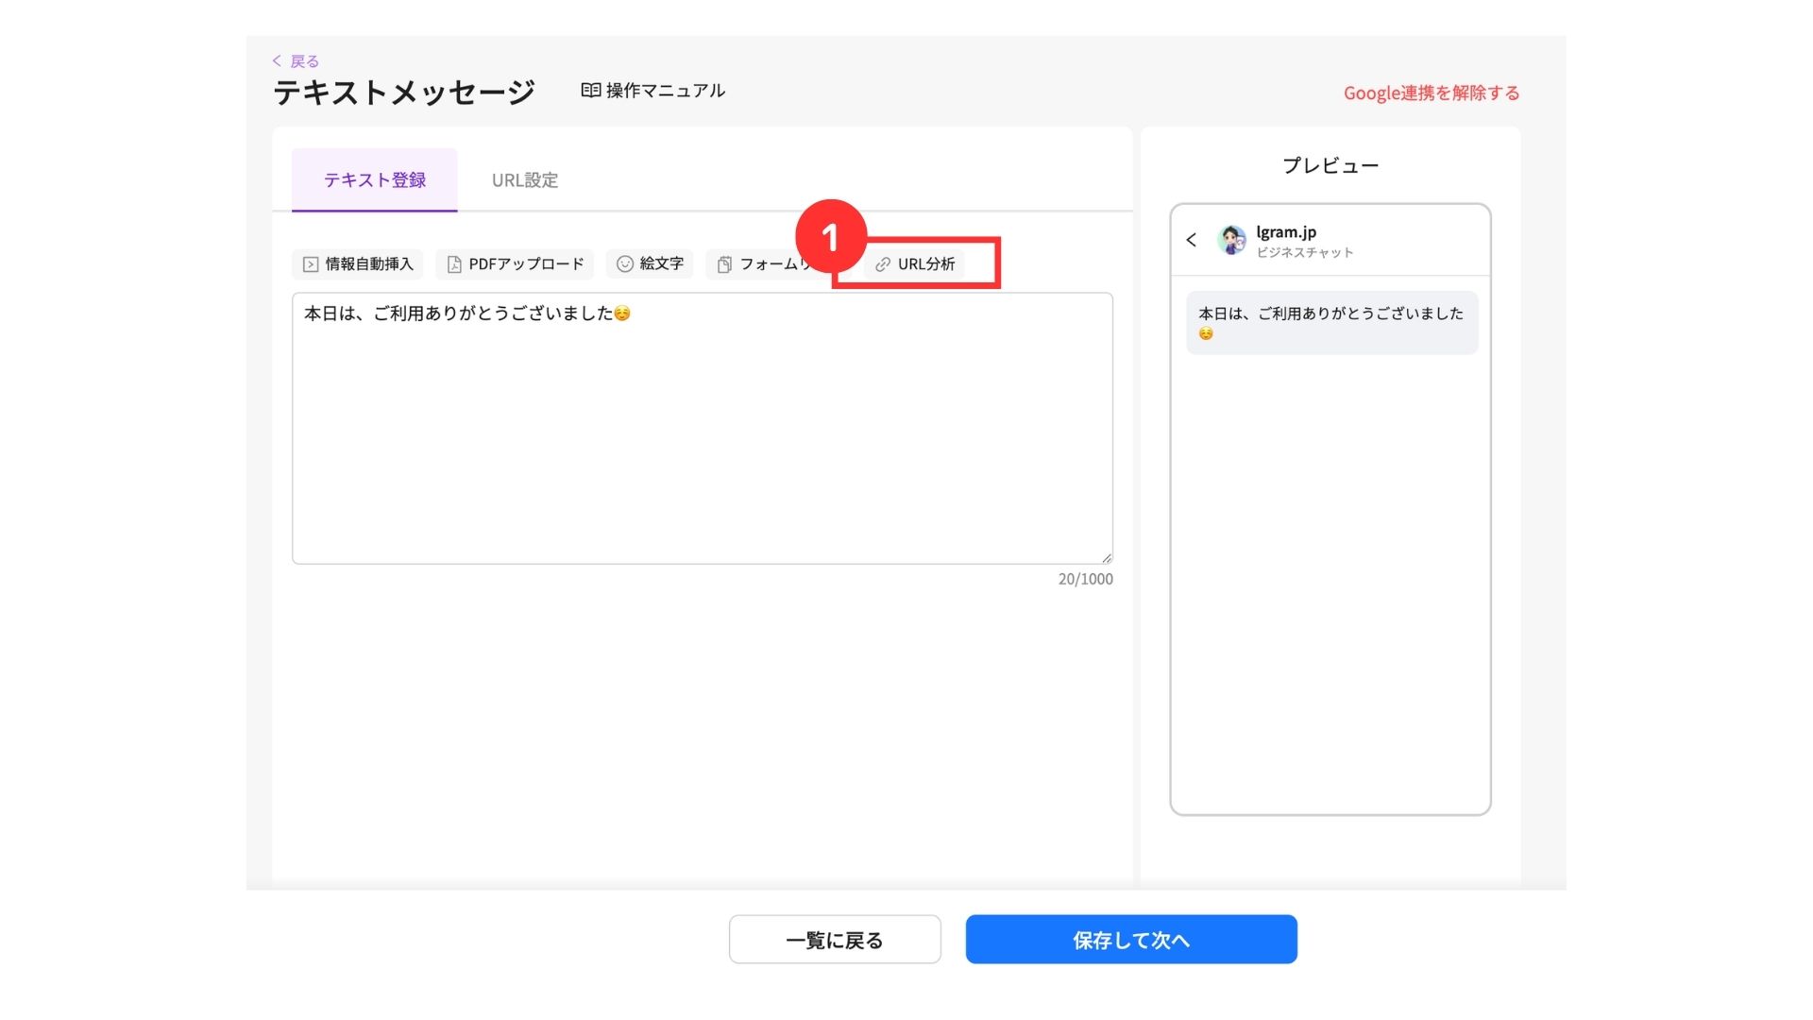The height and width of the screenshot is (1020, 1813).
Task: Select the テキスト登録 tab
Action: (374, 180)
